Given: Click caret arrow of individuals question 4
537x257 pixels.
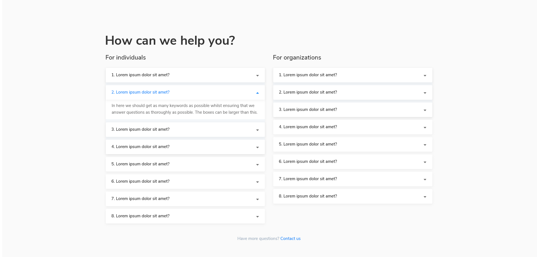Looking at the screenshot, I should click(x=257, y=147).
